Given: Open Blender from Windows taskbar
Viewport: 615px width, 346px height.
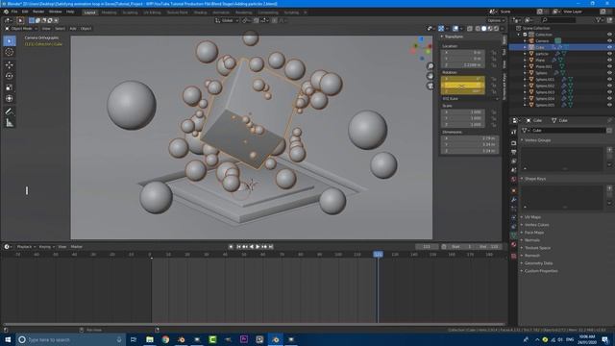Looking at the screenshot, I should [x=276, y=339].
